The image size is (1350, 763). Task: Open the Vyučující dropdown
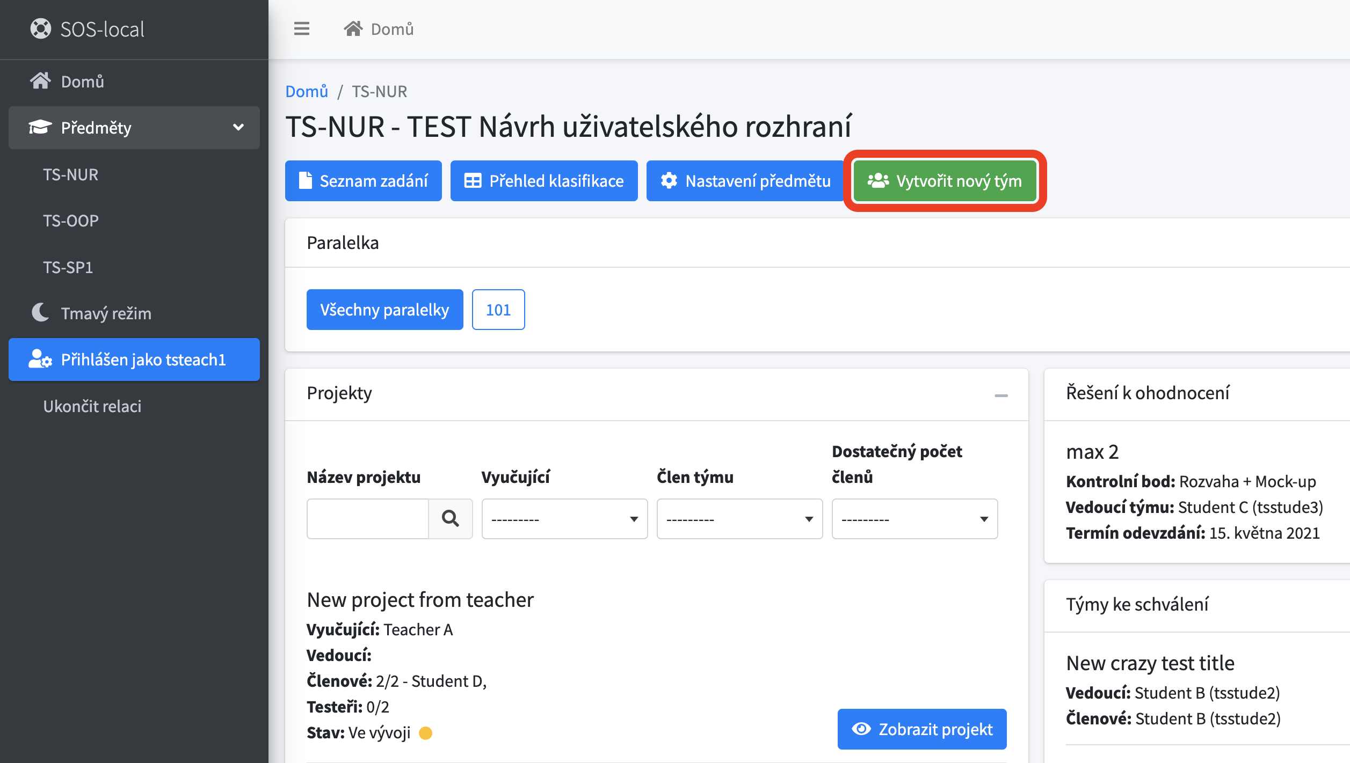click(564, 519)
